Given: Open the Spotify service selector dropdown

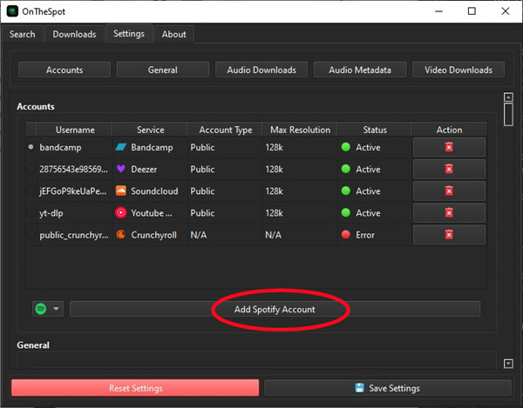Looking at the screenshot, I should tap(48, 309).
